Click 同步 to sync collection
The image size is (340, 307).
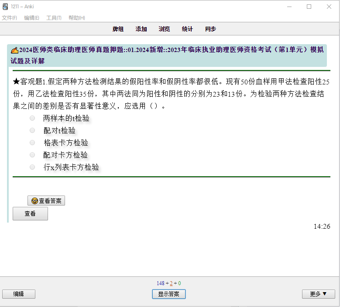(210, 29)
